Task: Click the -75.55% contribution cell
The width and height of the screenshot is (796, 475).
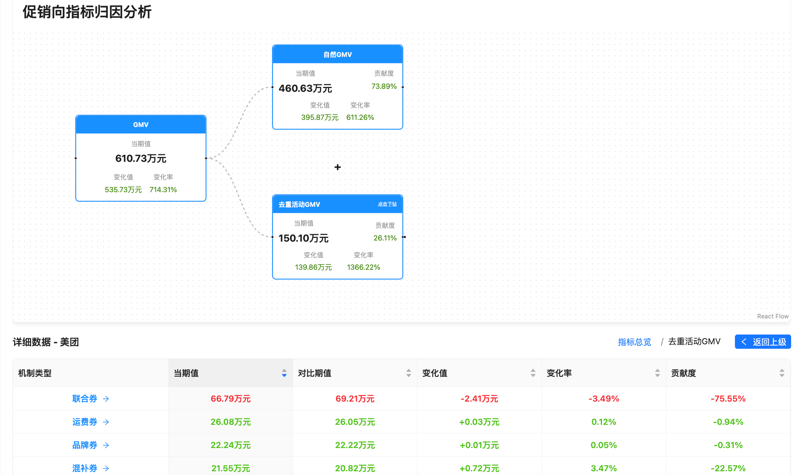Action: 728,399
